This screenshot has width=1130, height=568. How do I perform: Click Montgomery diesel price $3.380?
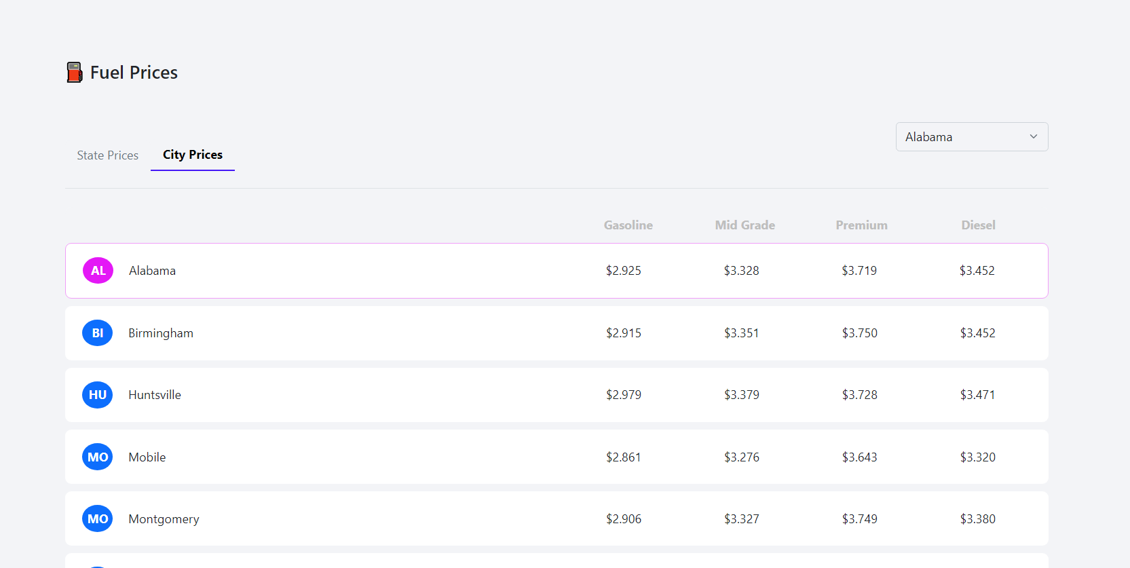(978, 519)
